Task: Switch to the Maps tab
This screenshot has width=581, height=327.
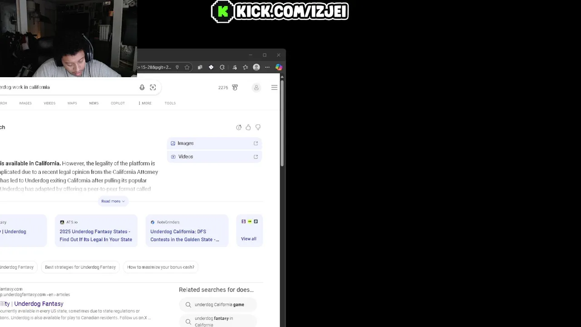Action: 72,103
